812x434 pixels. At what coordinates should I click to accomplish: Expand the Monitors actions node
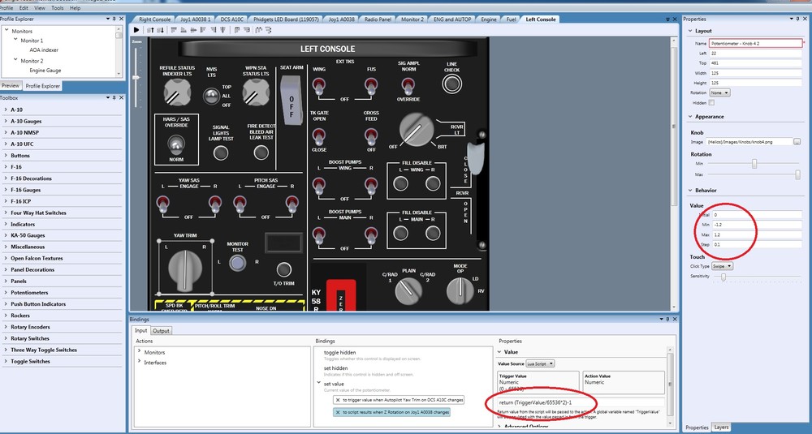(x=140, y=352)
